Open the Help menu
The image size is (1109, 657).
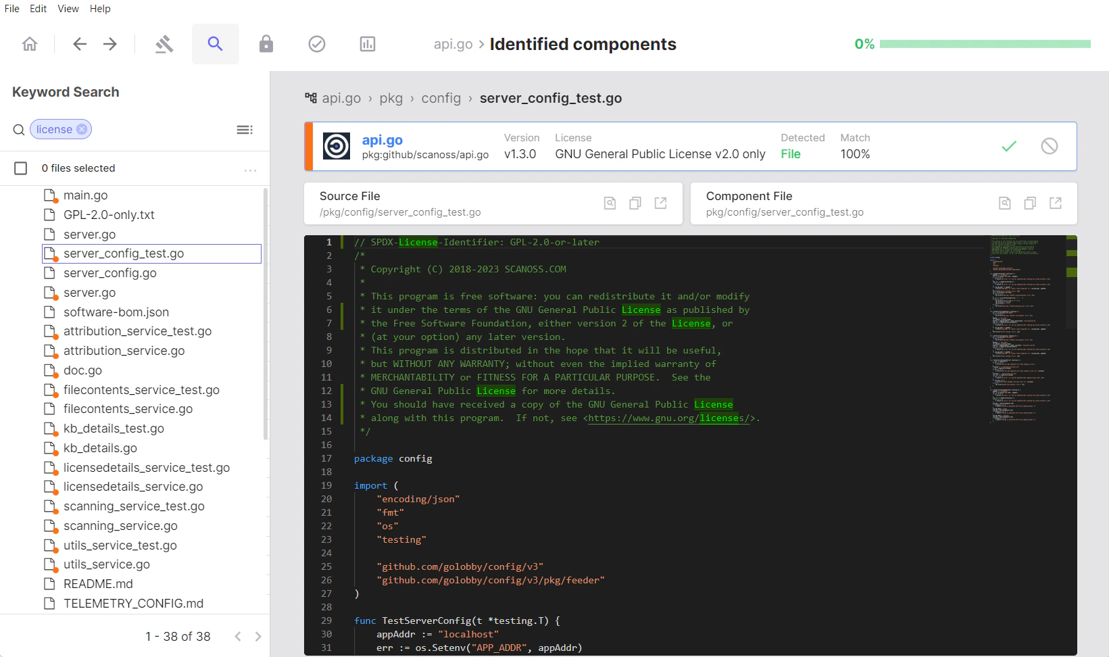pos(100,9)
